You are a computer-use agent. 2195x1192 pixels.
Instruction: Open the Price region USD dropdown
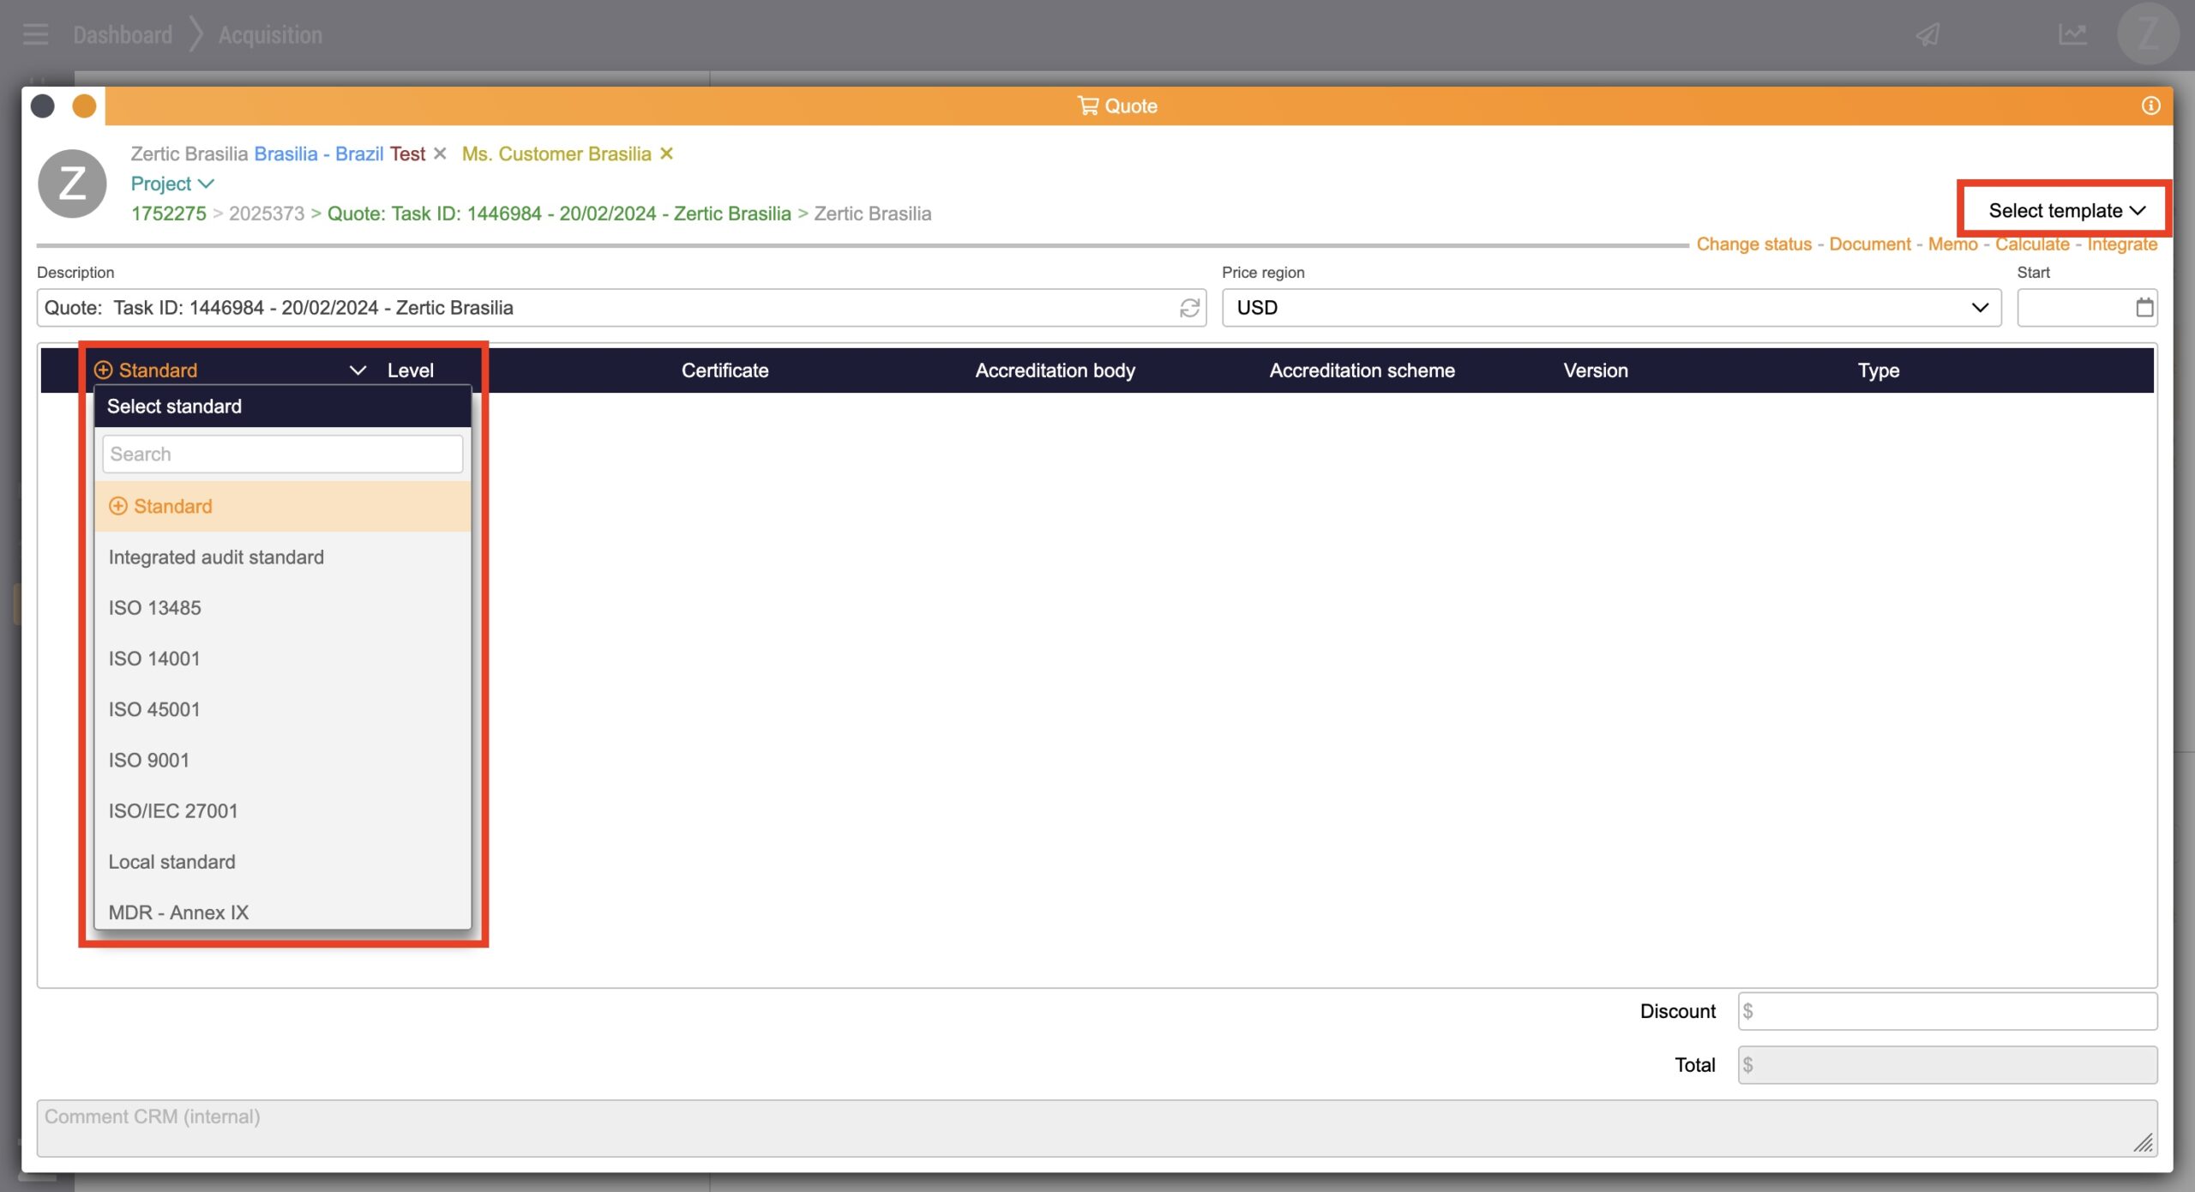pos(1610,308)
